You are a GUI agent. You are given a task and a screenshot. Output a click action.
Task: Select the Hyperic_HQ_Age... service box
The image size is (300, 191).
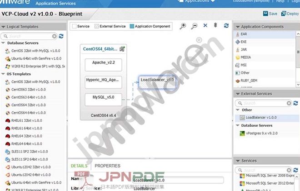click(x=103, y=82)
